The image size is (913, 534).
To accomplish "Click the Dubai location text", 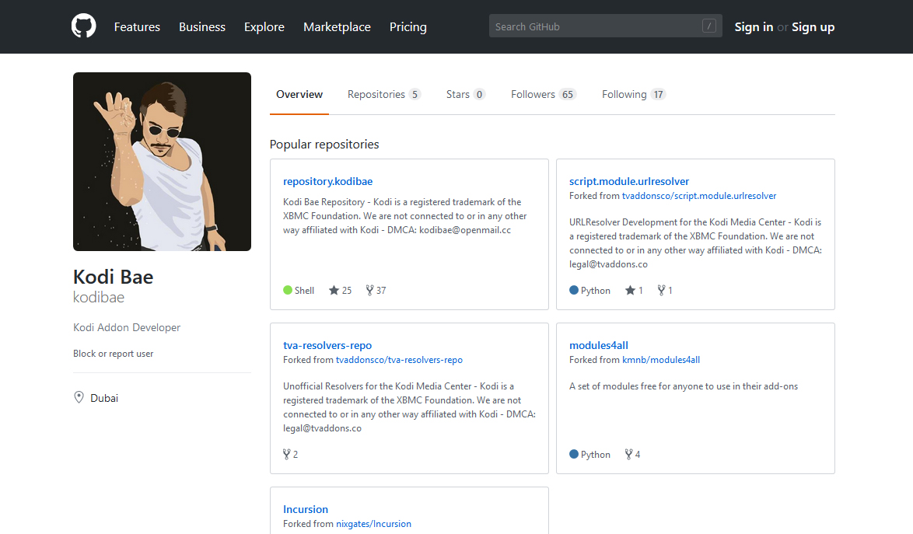I will (104, 398).
